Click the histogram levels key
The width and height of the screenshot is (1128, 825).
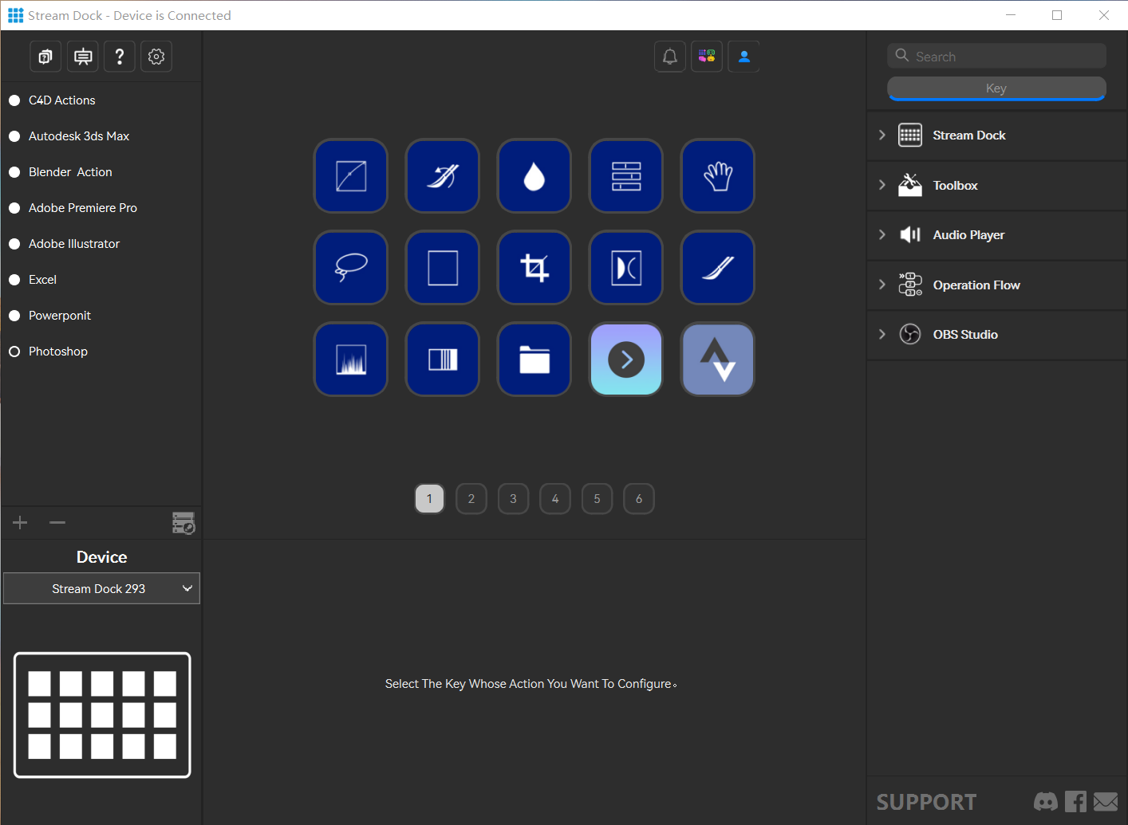[x=351, y=359]
